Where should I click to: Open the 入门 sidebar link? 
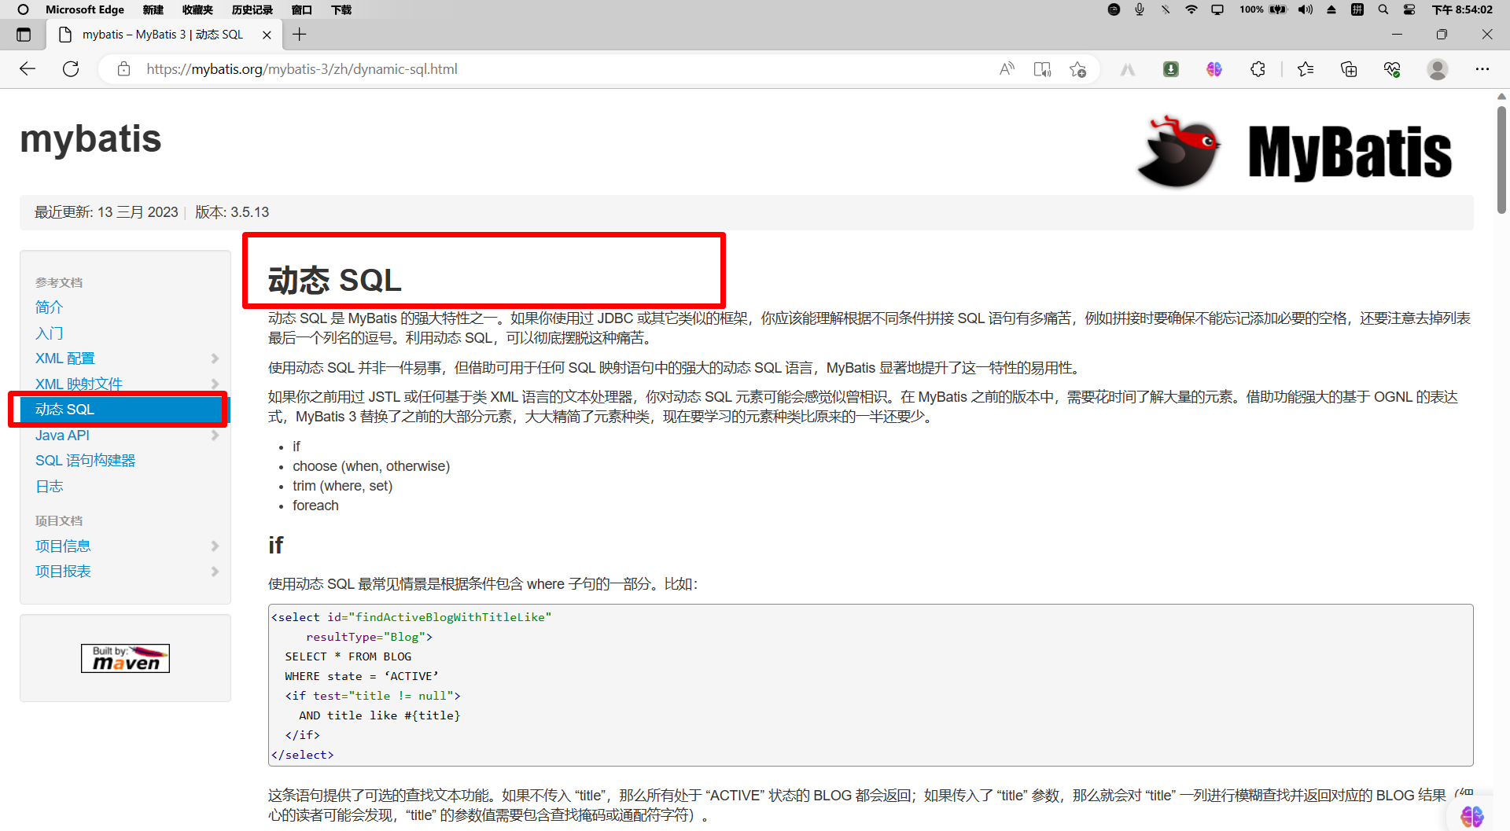[x=49, y=333]
